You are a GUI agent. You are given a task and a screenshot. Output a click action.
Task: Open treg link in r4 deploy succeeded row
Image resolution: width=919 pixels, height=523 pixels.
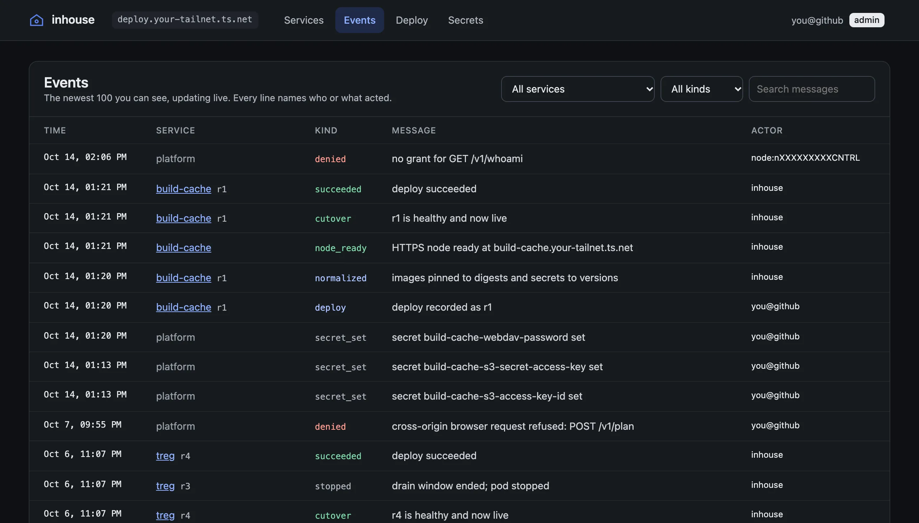[165, 456]
